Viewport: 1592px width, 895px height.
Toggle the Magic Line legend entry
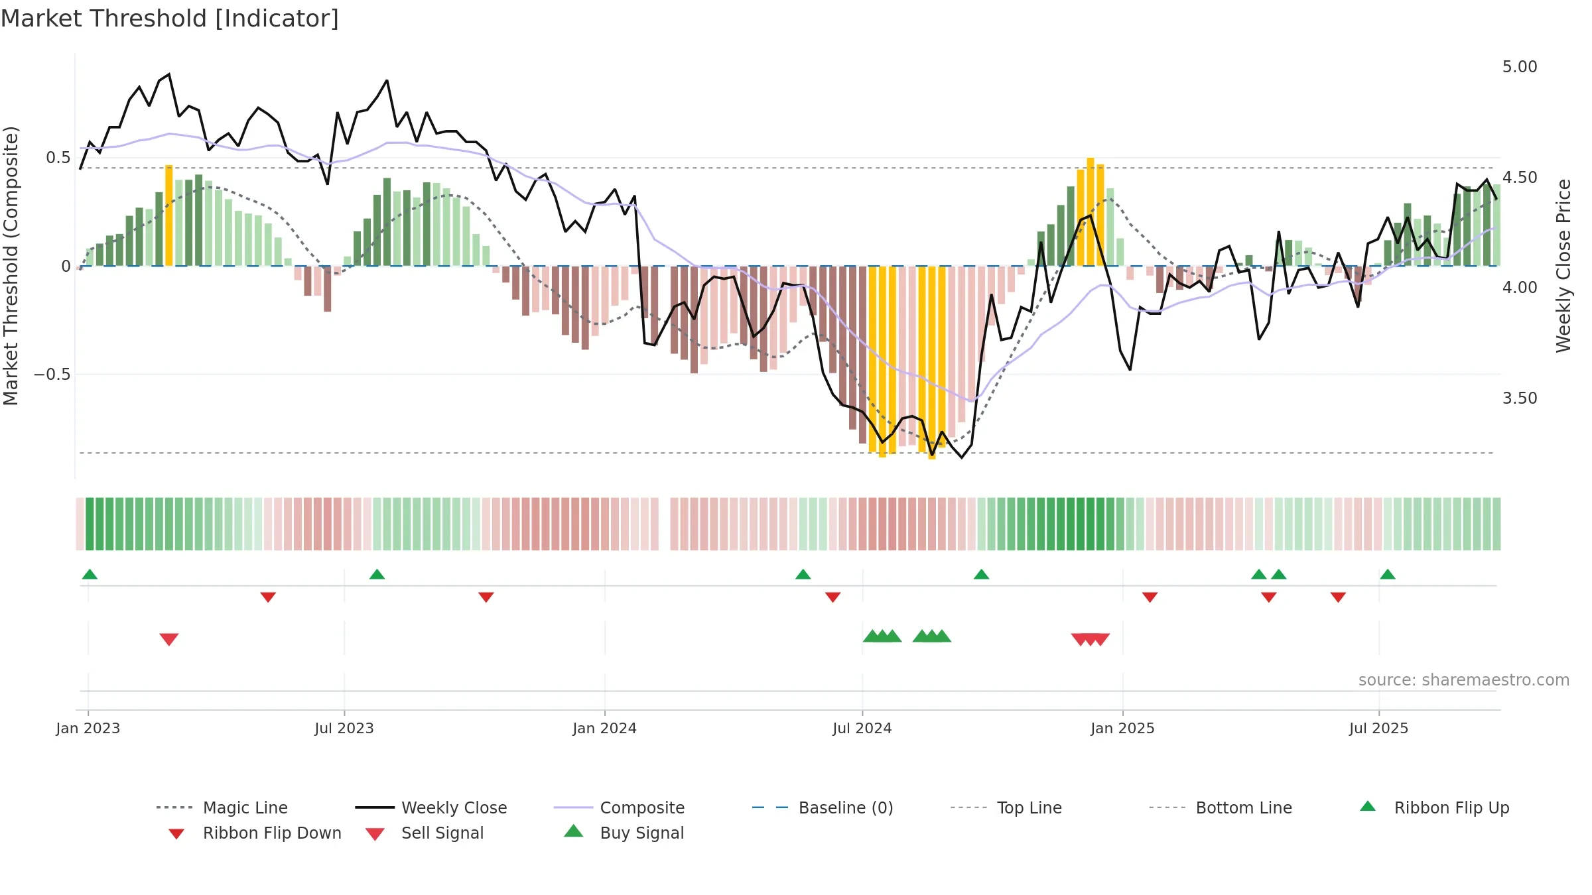222,807
